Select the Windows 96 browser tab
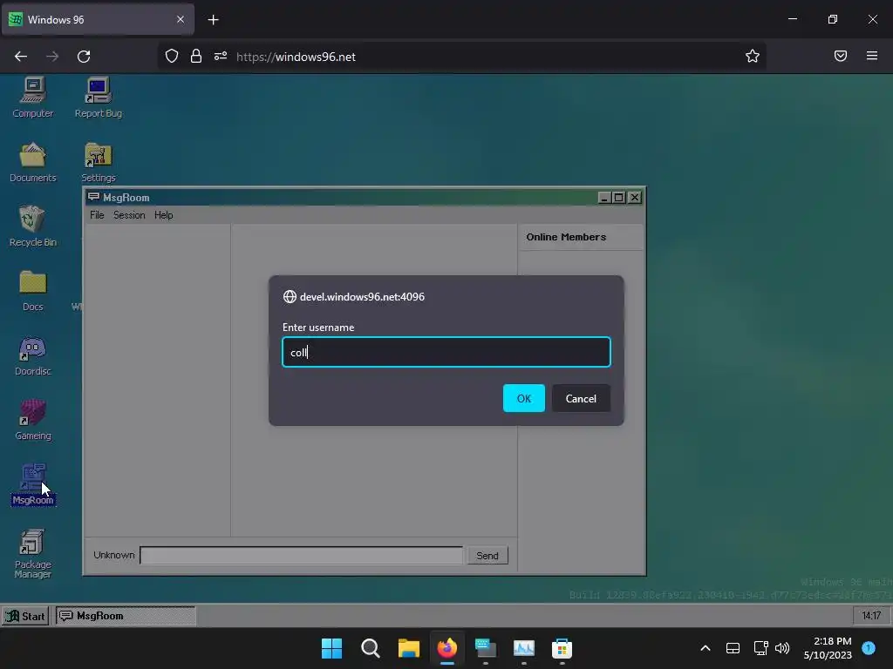Screen dimensions: 893x669 tap(98, 19)
